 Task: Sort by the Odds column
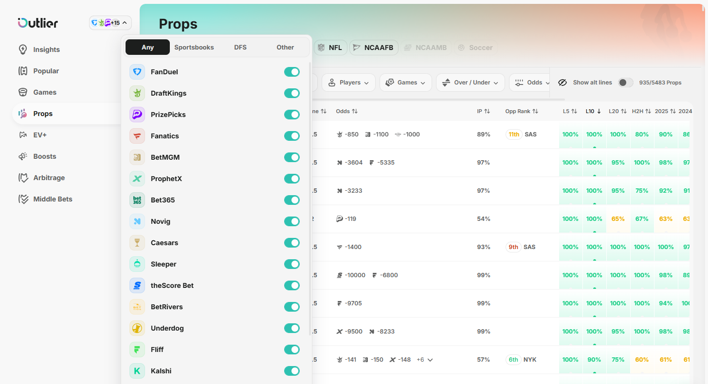(347, 111)
